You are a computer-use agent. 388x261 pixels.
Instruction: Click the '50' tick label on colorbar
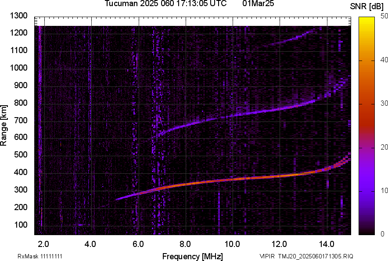click(384, 16)
